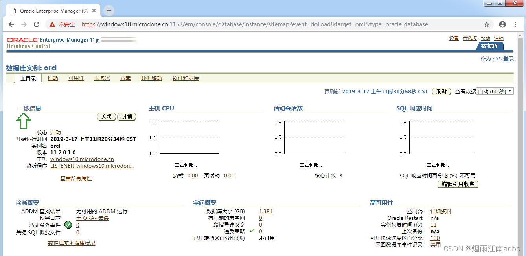Click the browser forward arrow
The height and width of the screenshot is (256, 526).
click(24, 24)
